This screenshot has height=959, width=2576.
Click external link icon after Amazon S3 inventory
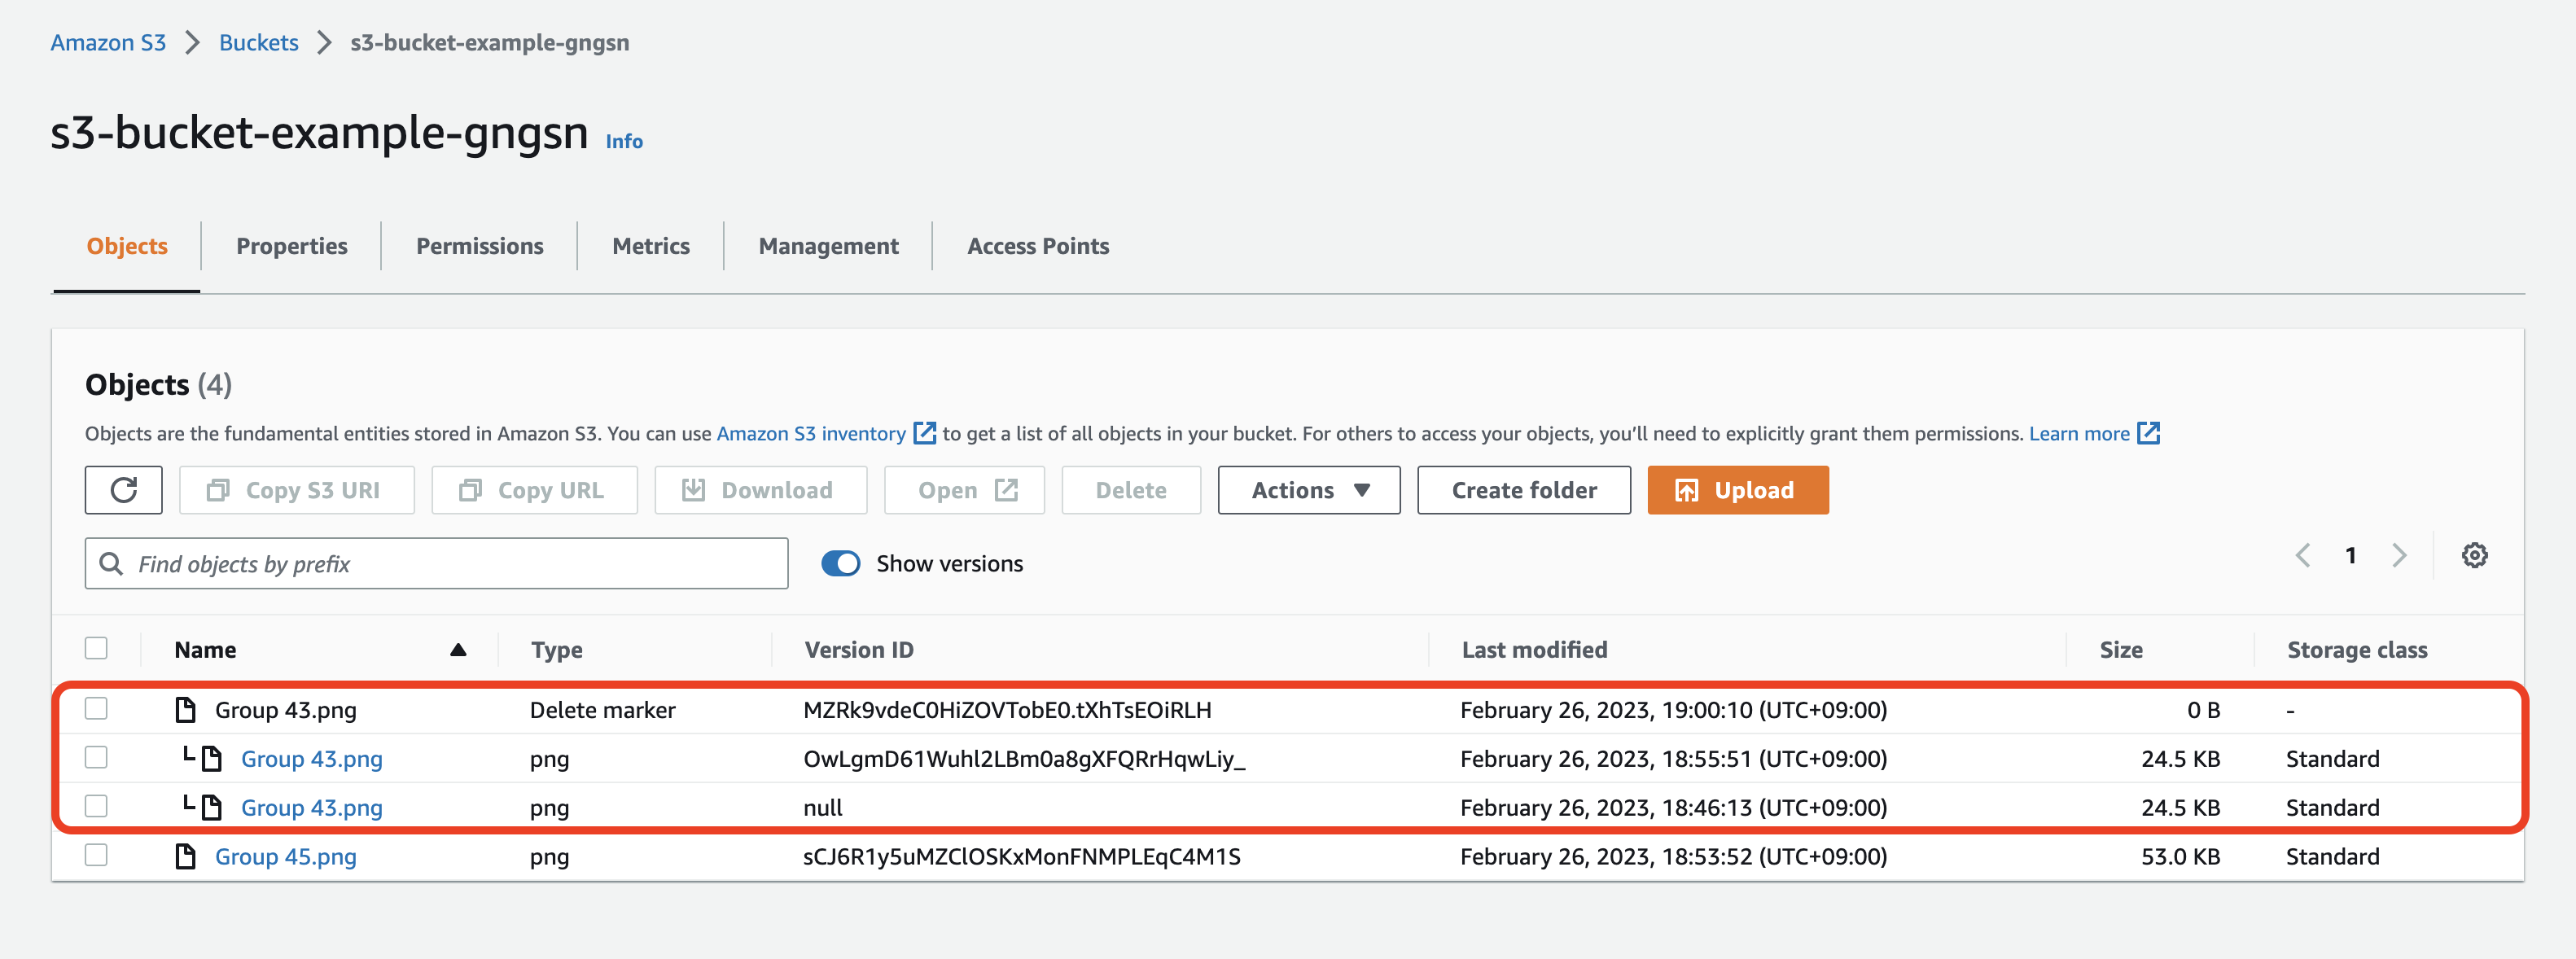tap(925, 433)
